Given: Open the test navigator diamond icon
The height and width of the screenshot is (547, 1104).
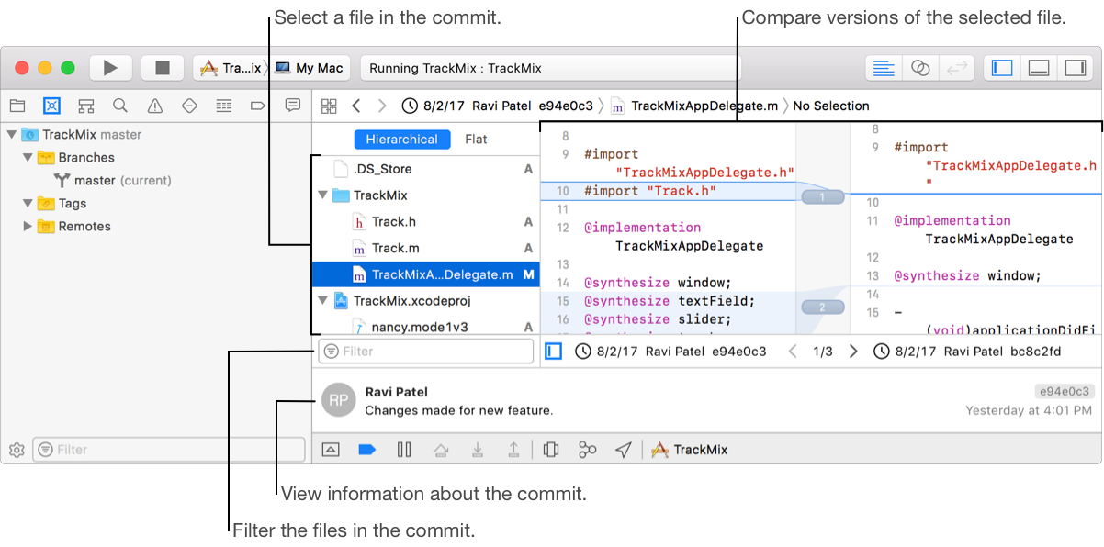Looking at the screenshot, I should click(189, 106).
